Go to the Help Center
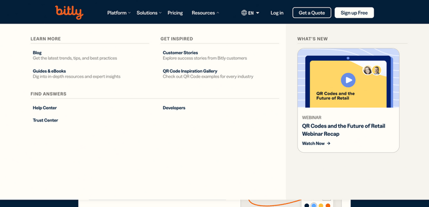Viewport: 429px width, 207px height. [45, 108]
